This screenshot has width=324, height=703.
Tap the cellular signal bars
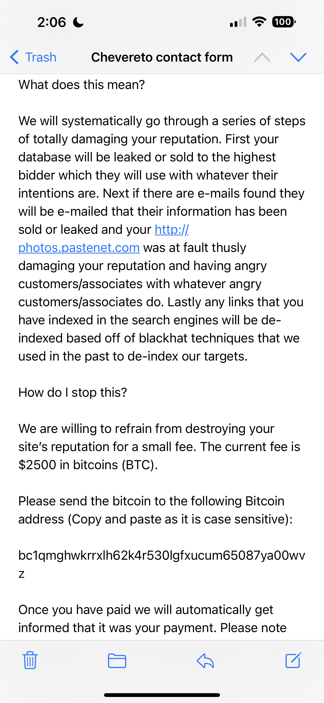[x=238, y=22]
